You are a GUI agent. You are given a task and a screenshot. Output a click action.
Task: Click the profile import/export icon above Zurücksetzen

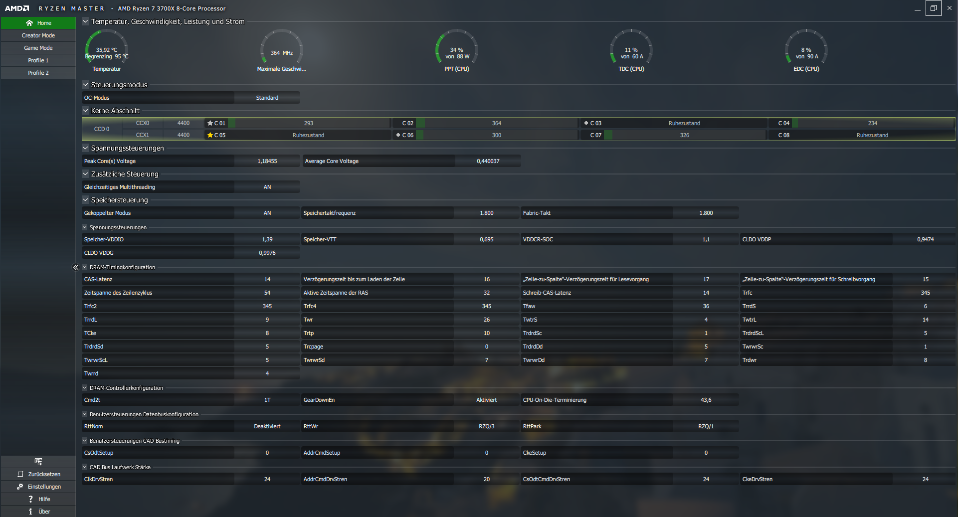coord(38,462)
